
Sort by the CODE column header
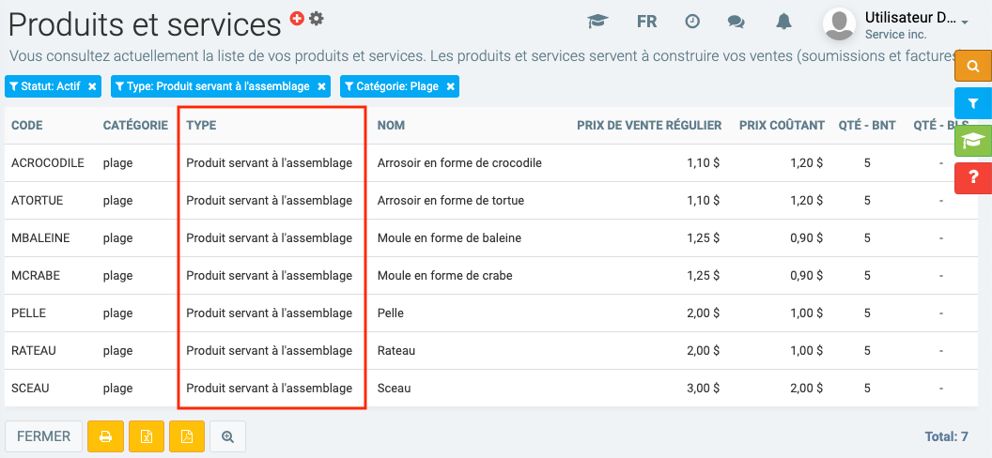point(27,125)
